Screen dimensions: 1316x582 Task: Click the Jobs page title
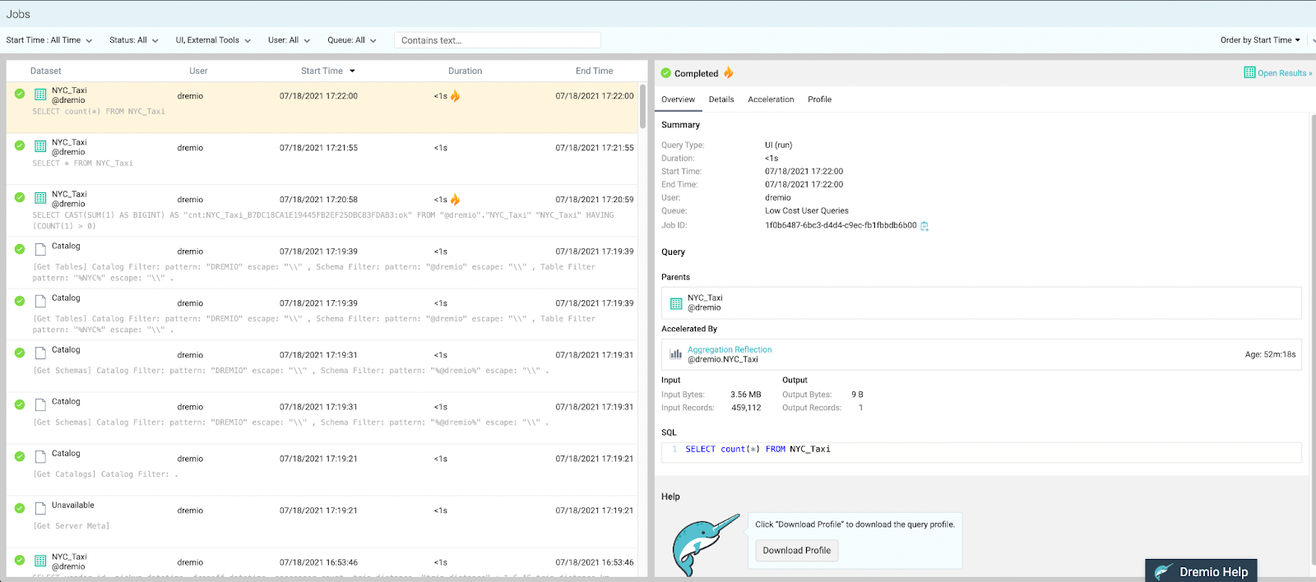pos(18,14)
